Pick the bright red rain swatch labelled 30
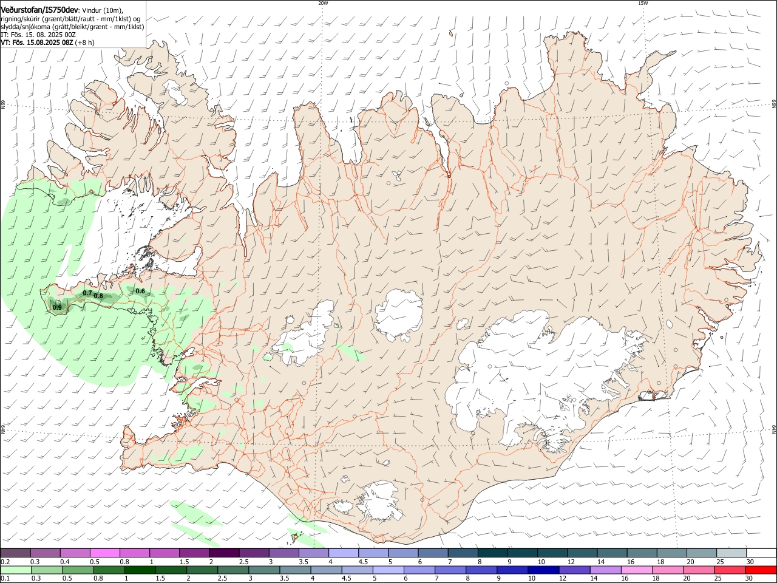Viewport: 777px width, 583px height. [761, 570]
